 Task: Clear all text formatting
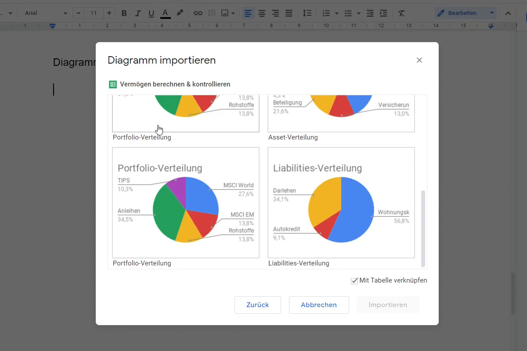pyautogui.click(x=401, y=13)
